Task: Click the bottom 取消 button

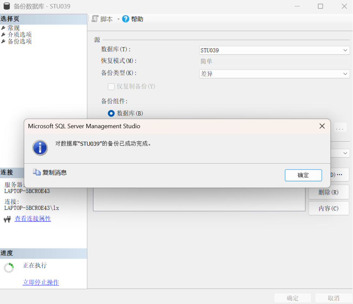Action: [x=334, y=298]
